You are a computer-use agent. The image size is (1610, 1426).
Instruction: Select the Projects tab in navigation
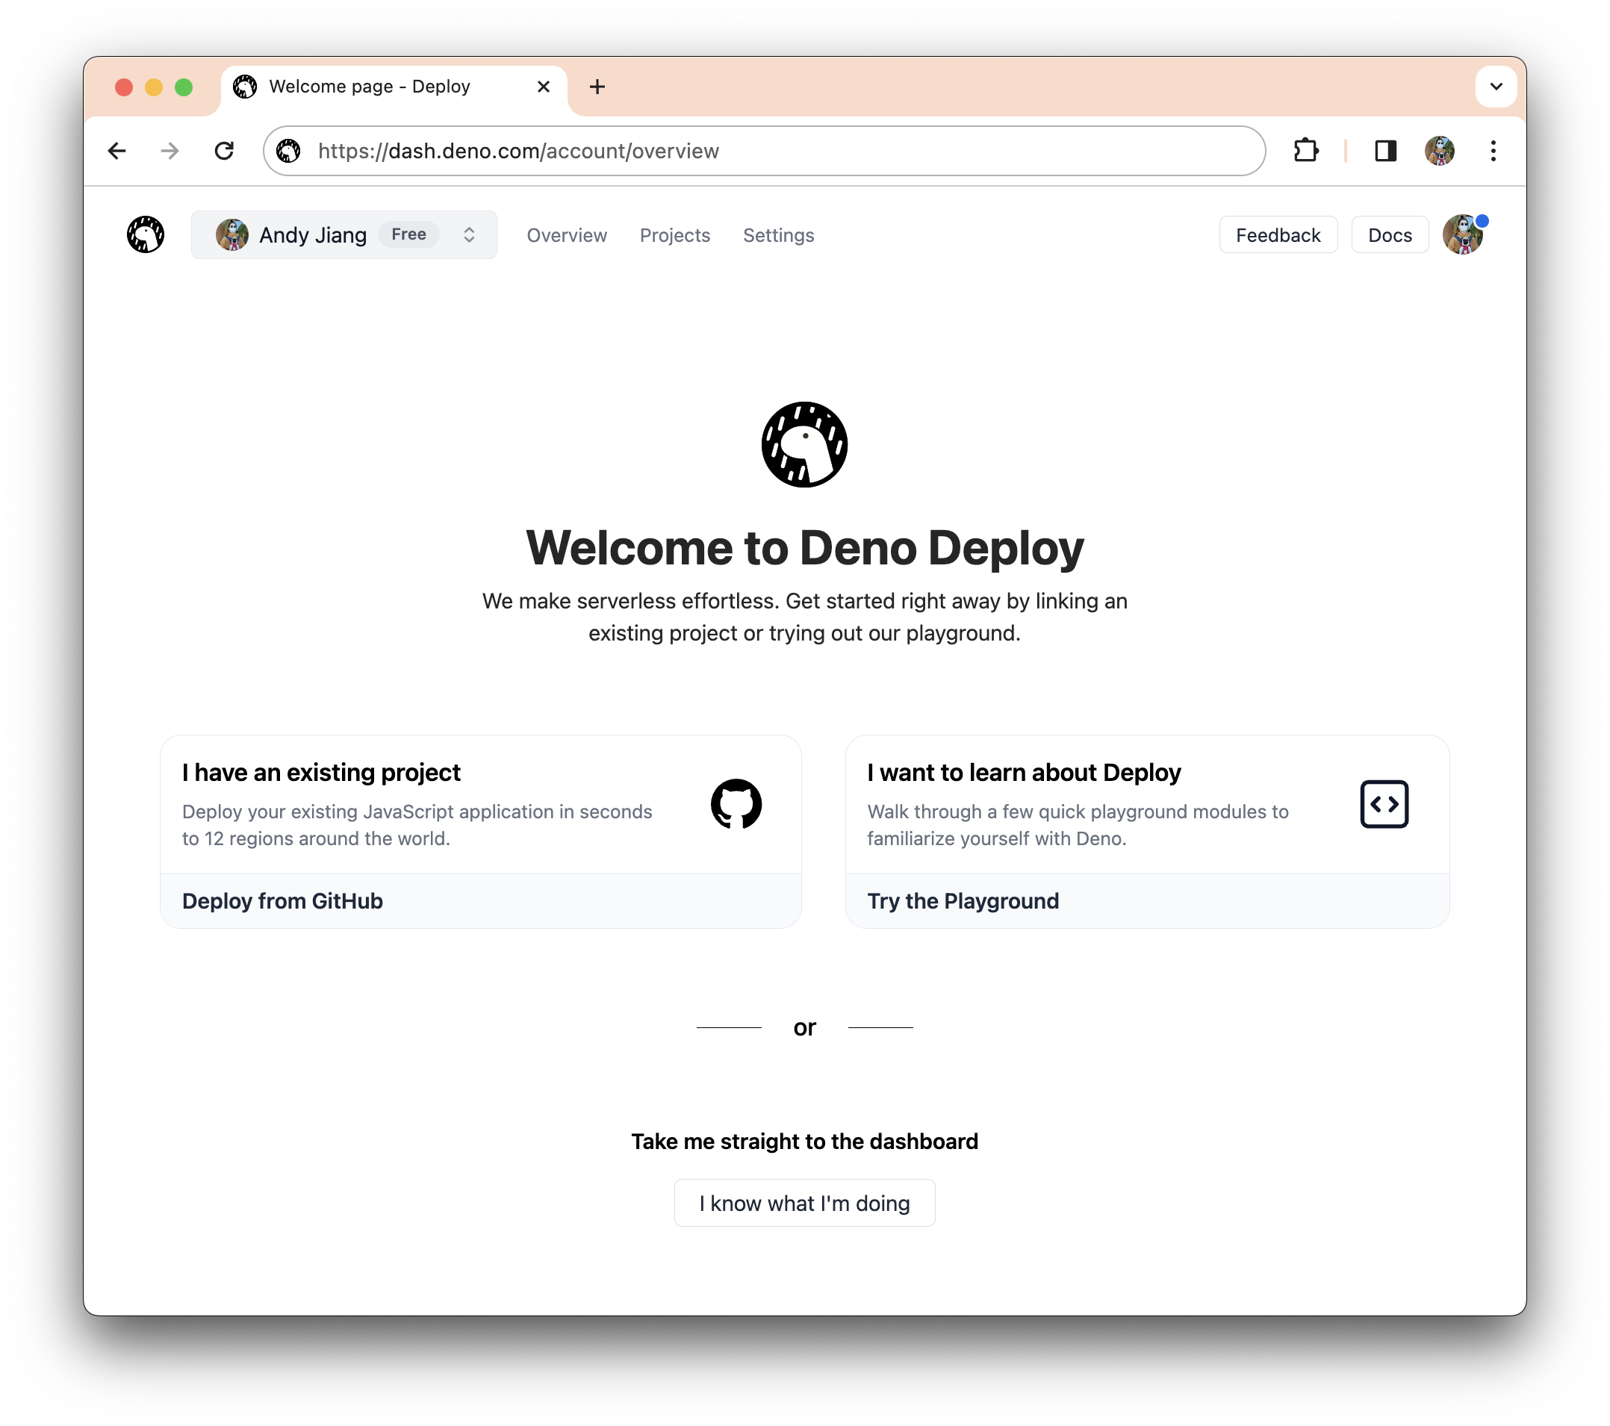point(675,234)
